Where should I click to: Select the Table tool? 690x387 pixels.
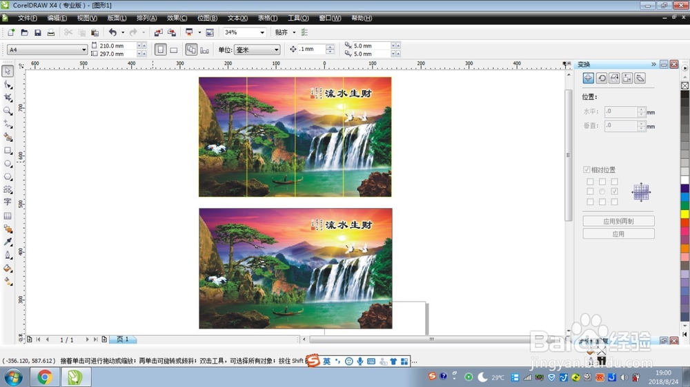point(8,216)
